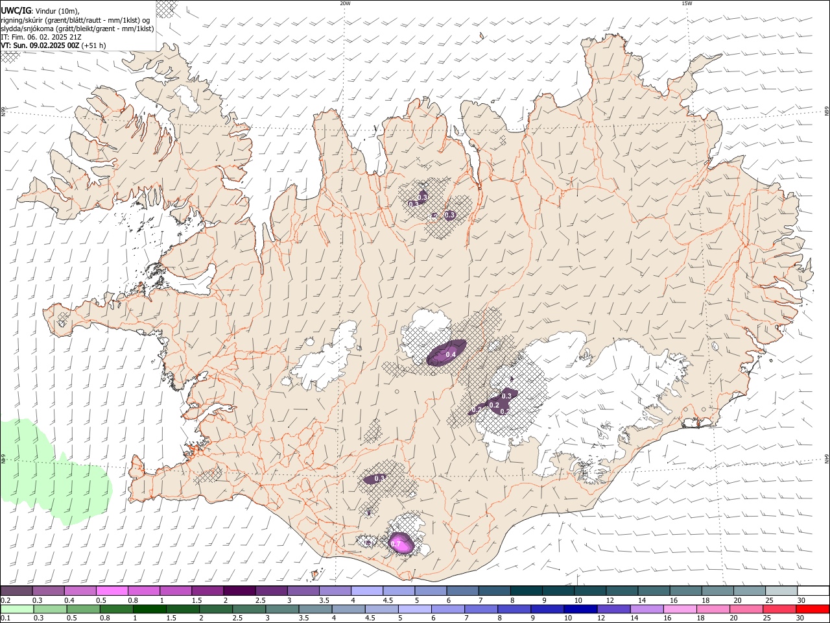Viewport: 830px width, 623px height.
Task: Choose pale green lower swatch labeled 0.1
Action: [x=17, y=609]
